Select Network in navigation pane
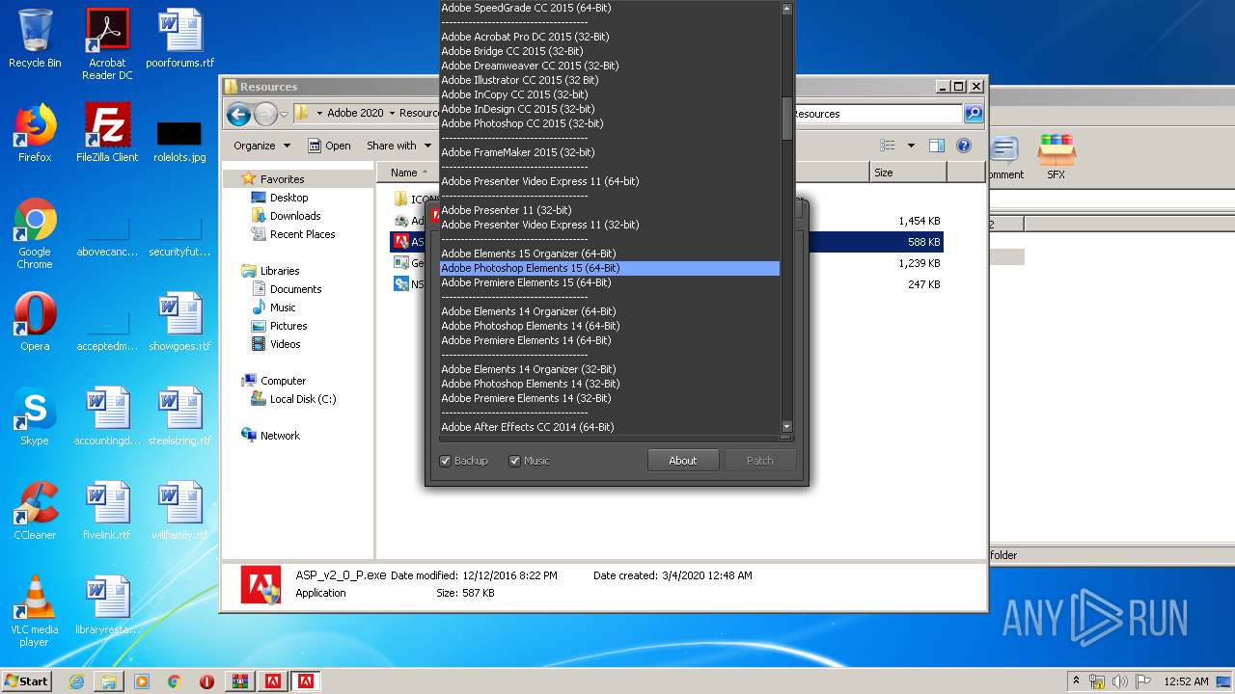 coord(280,436)
